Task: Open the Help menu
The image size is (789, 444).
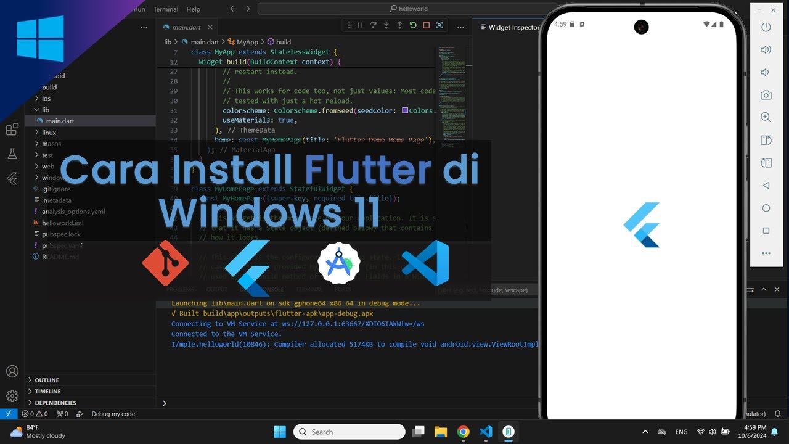Action: click(x=194, y=9)
